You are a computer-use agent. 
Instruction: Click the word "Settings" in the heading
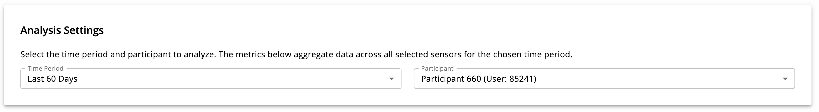[84, 30]
